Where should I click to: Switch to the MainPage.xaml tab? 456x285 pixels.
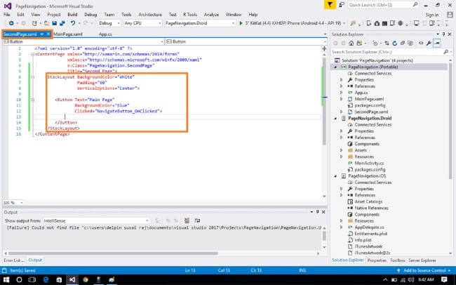tap(69, 33)
